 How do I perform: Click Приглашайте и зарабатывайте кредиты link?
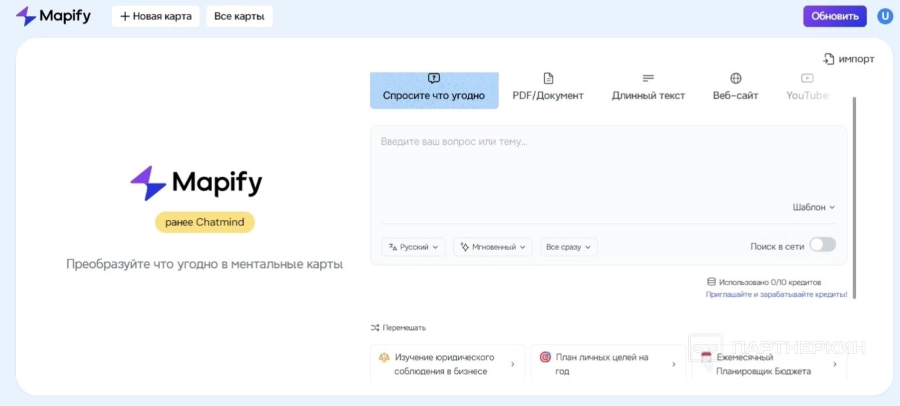(777, 294)
